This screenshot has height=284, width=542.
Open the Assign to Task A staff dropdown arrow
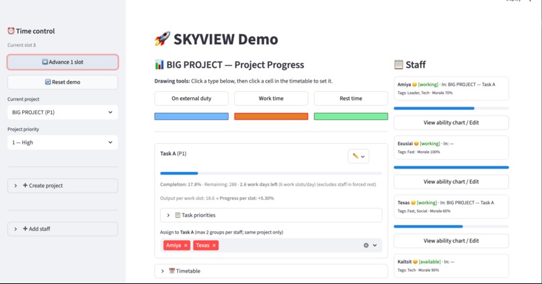[375, 245]
